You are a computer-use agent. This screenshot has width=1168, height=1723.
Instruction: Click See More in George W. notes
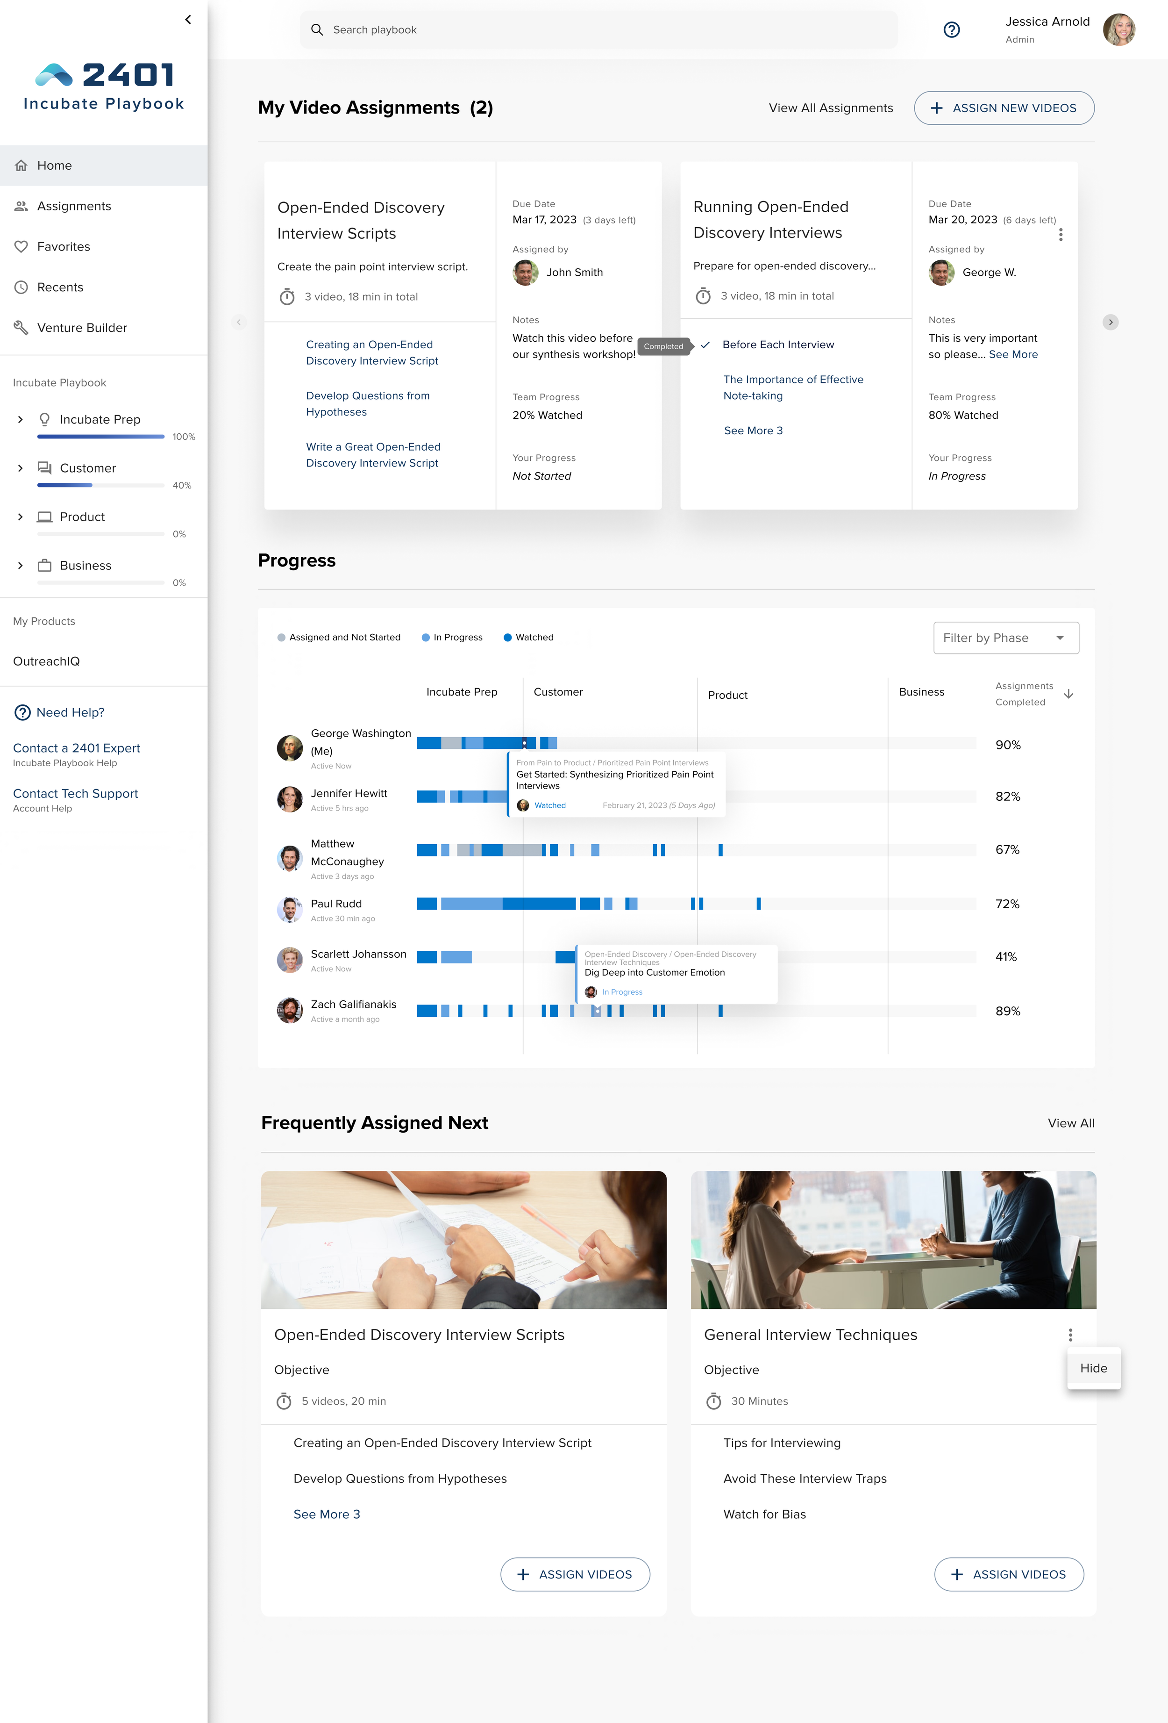pos(1012,354)
